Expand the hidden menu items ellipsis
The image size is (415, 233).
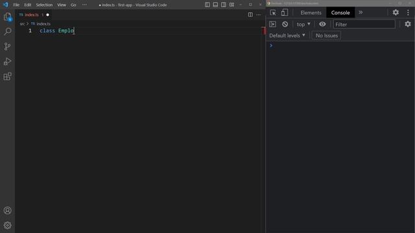point(84,5)
